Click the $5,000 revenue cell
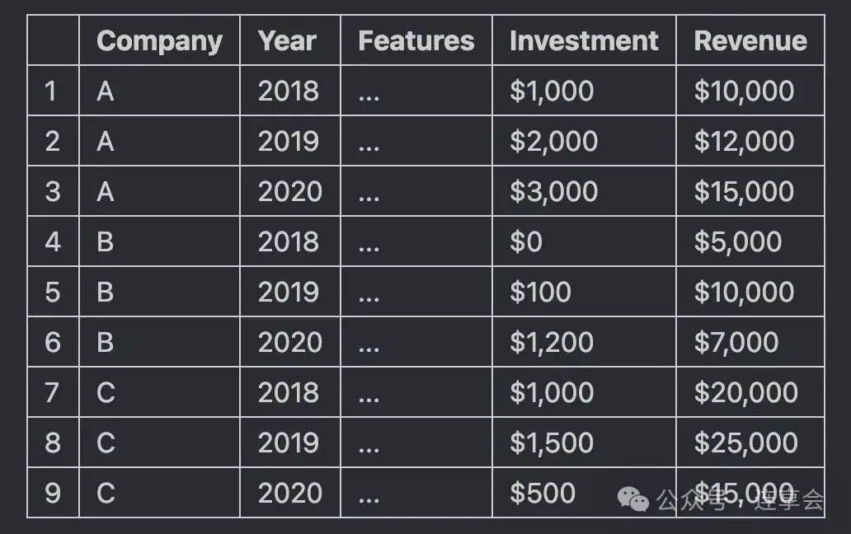851x534 pixels. tap(737, 241)
